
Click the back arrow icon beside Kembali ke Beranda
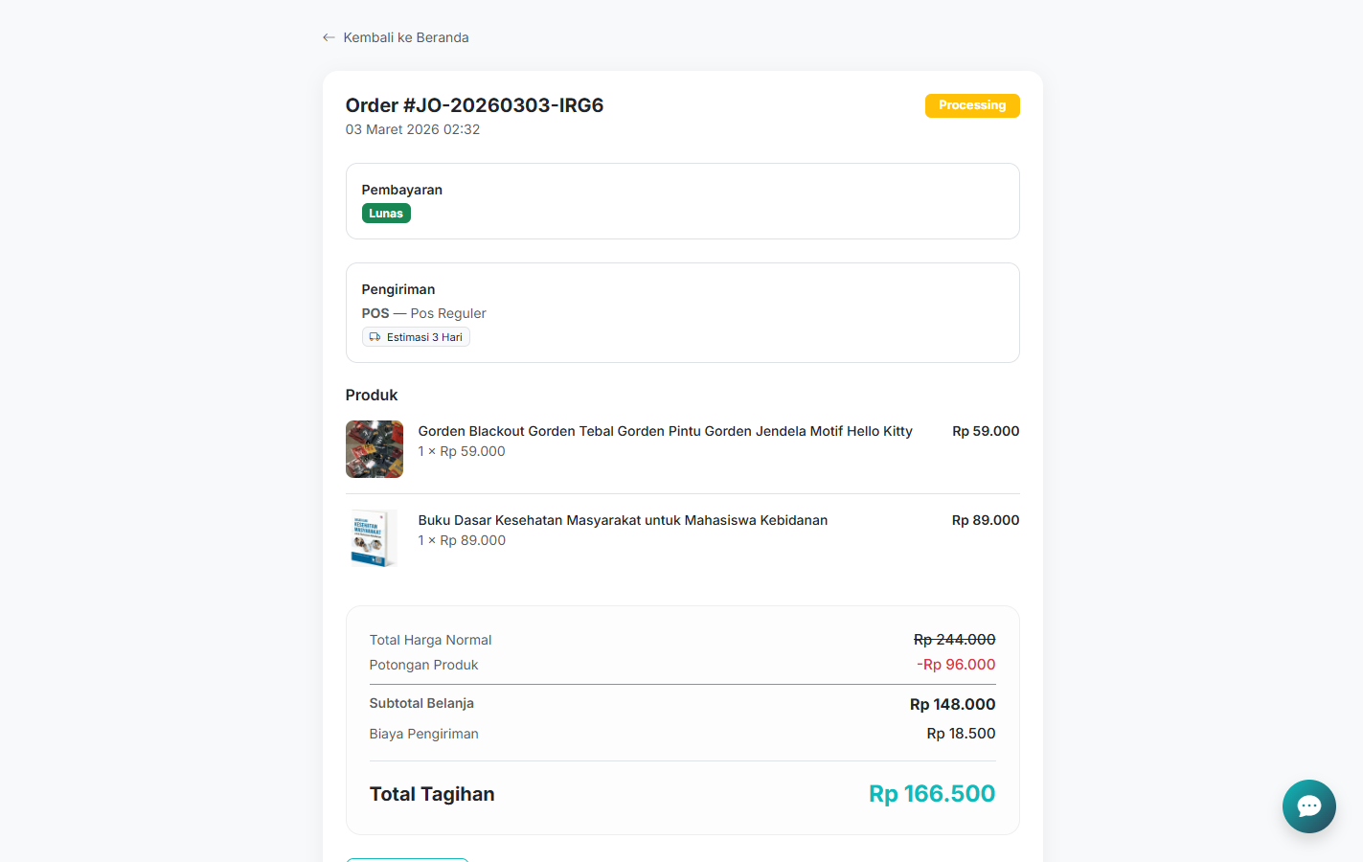(x=329, y=36)
